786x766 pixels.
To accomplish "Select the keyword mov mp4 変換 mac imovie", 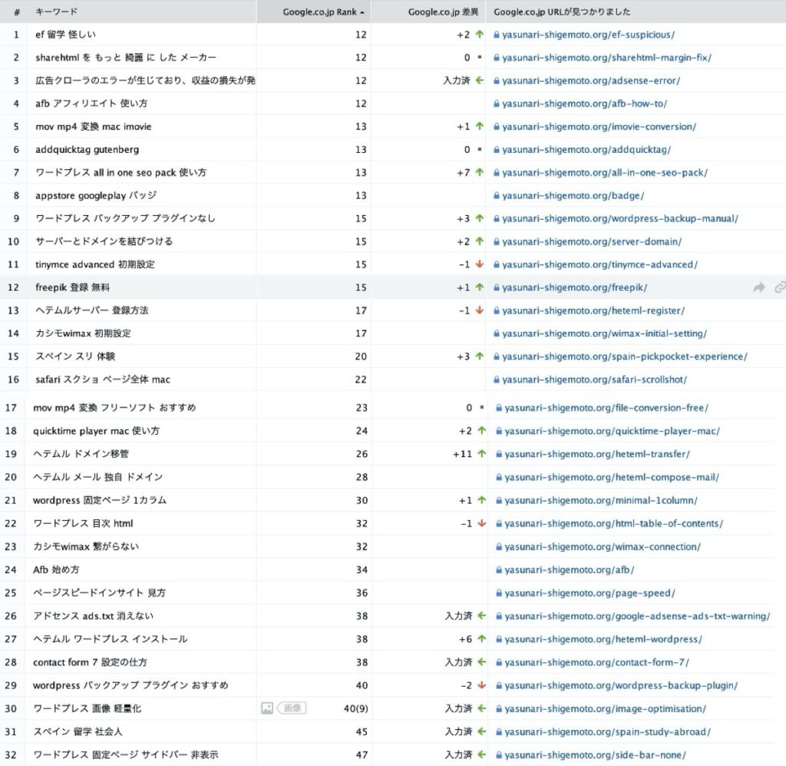I will coord(93,127).
